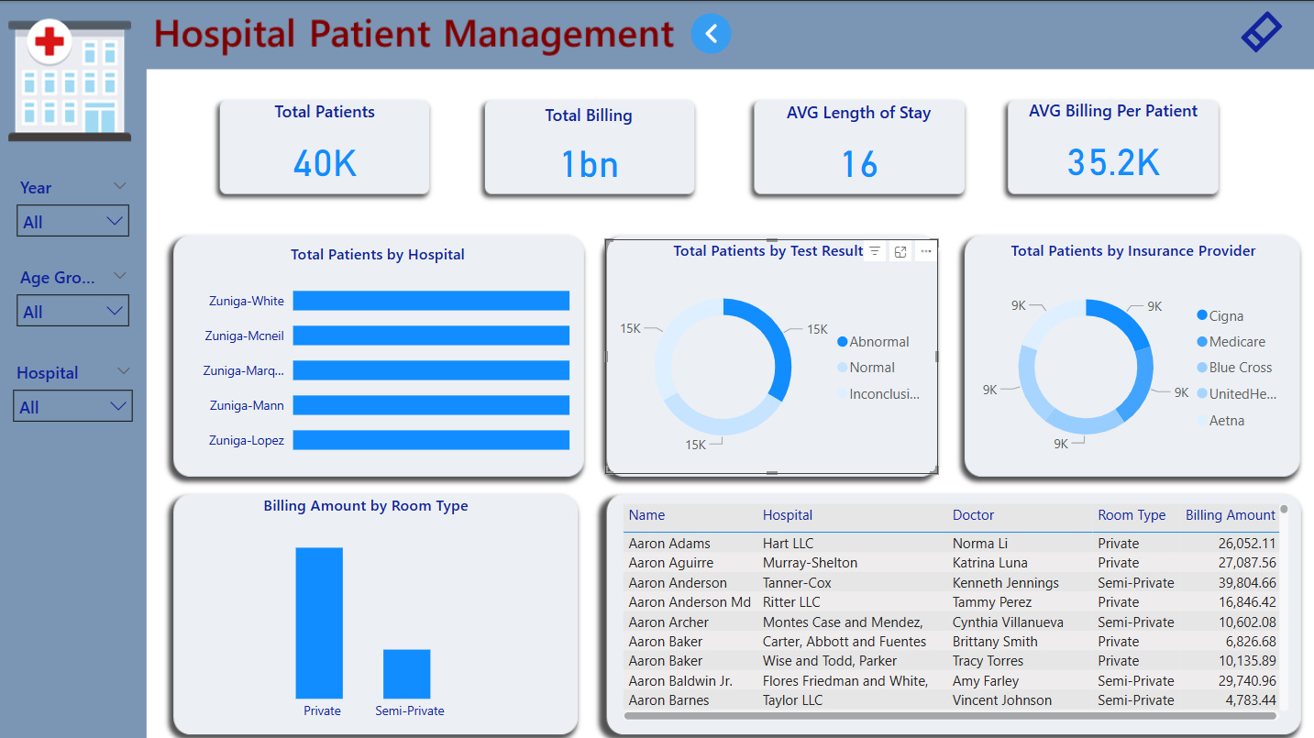Select the Aaron Aguirre name cell
This screenshot has width=1314, height=738.
click(670, 563)
